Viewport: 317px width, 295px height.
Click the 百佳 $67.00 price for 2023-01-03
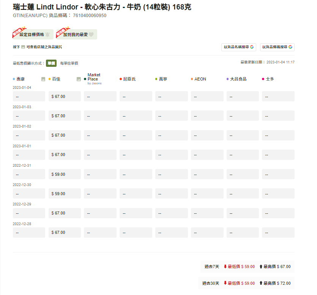tap(65, 116)
